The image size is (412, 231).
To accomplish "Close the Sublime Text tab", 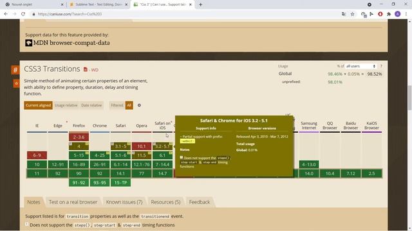I will click(x=126, y=4).
